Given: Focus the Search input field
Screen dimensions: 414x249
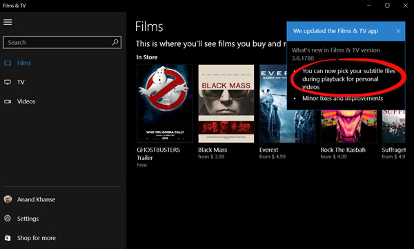Looking at the screenshot, I should point(62,42).
